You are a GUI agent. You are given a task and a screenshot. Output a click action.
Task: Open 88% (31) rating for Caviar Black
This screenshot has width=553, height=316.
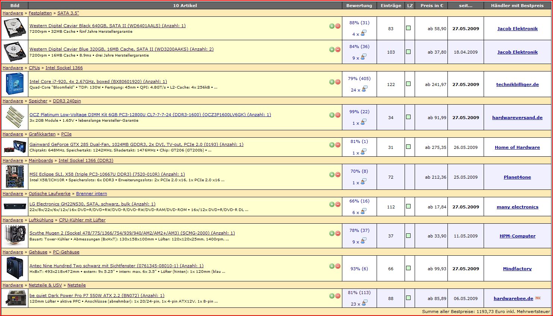[359, 23]
